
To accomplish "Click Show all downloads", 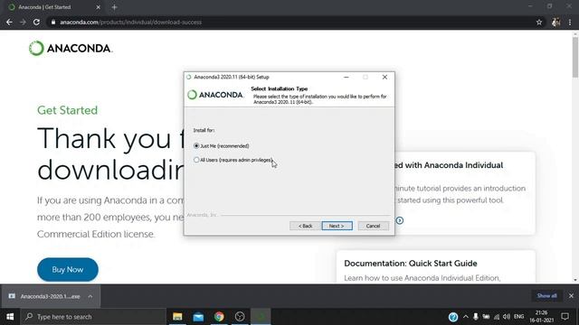I will click(x=546, y=296).
